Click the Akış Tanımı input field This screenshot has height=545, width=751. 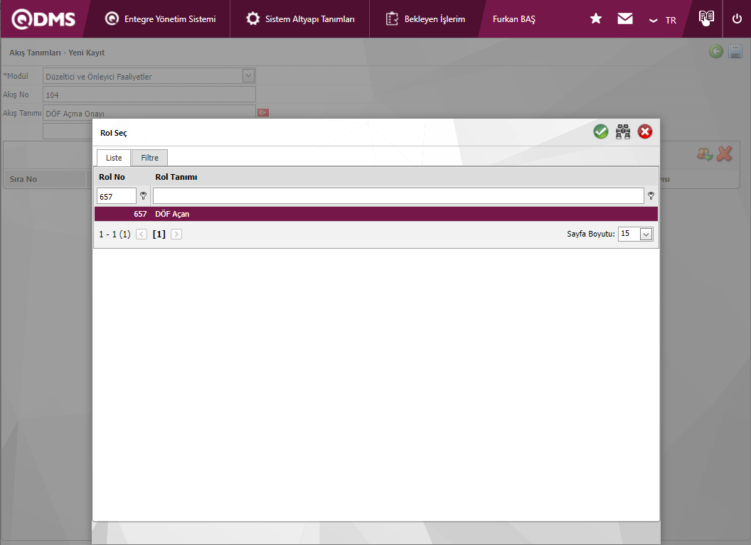[149, 113]
